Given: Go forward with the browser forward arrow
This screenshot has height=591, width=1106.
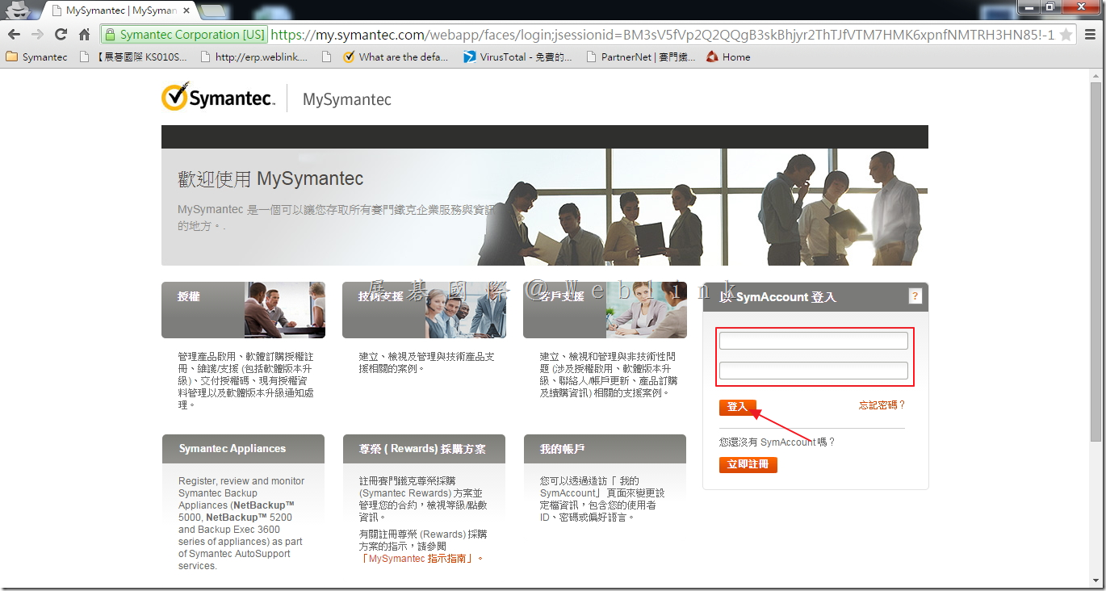Looking at the screenshot, I should pyautogui.click(x=37, y=35).
